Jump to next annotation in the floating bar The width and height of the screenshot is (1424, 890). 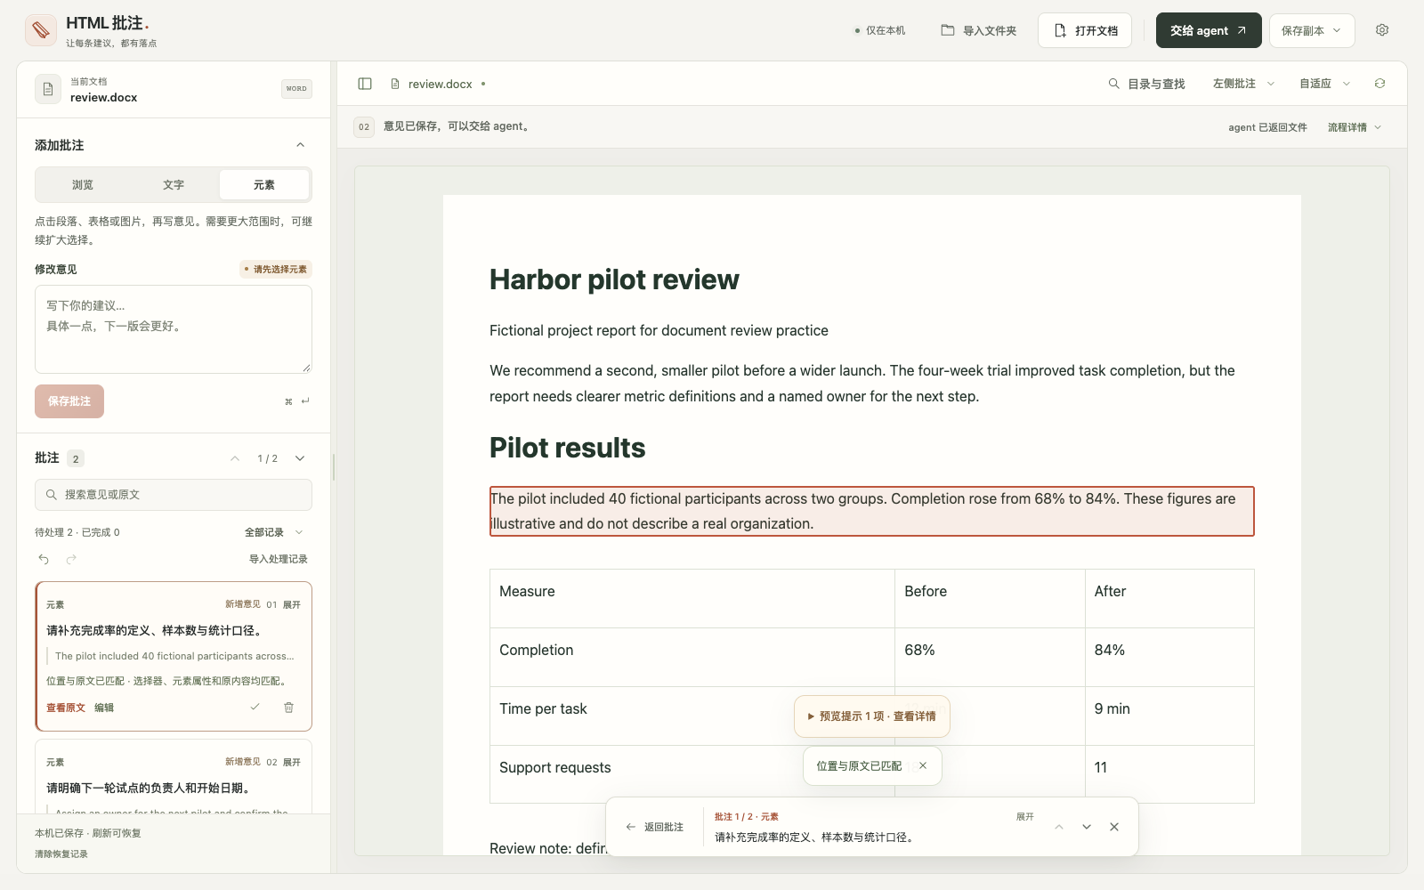click(x=1087, y=827)
